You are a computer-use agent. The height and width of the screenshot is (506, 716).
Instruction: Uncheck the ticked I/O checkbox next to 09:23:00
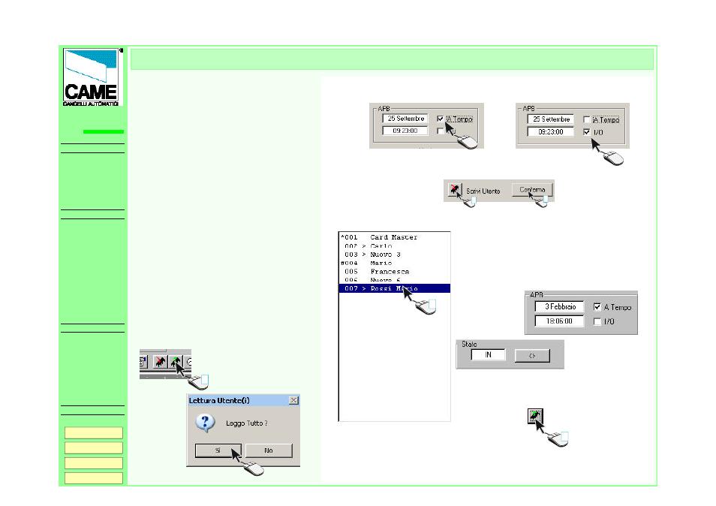(x=587, y=132)
